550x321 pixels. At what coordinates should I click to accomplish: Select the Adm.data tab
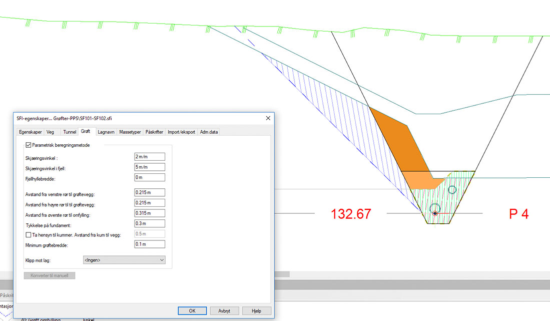pos(209,132)
